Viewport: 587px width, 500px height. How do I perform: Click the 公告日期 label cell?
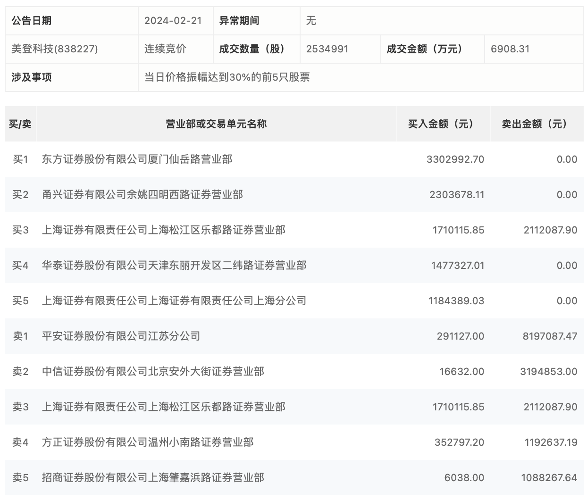point(71,21)
